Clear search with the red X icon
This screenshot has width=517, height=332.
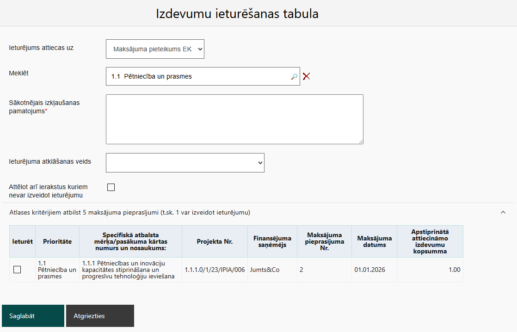306,76
